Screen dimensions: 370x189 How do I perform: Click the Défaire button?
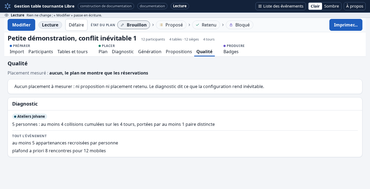(76, 25)
